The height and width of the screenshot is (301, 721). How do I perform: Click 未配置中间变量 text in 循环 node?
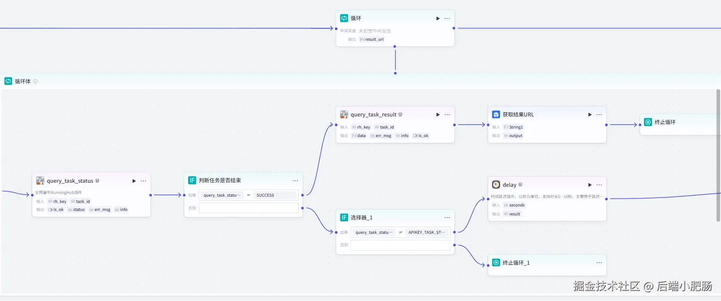pyautogui.click(x=375, y=31)
